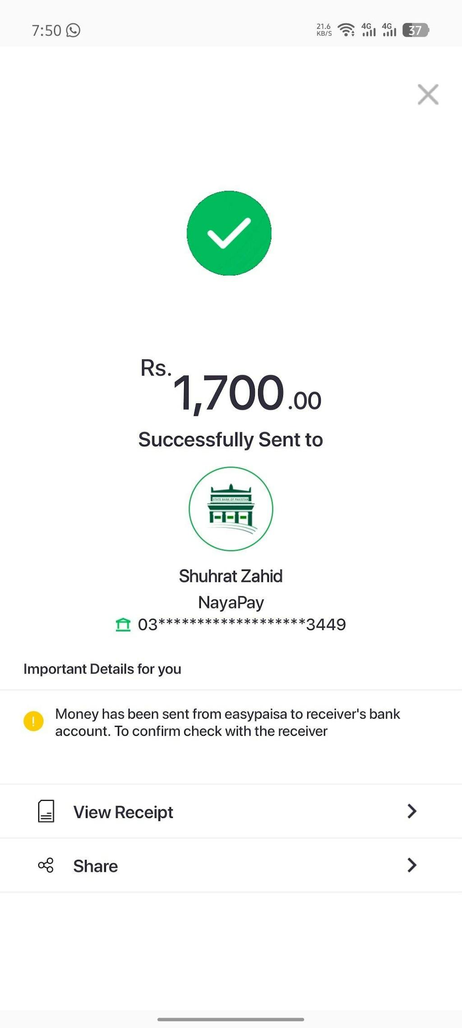Tap the easypaisa money sent notice text
This screenshot has height=1028, width=462.
click(x=227, y=722)
